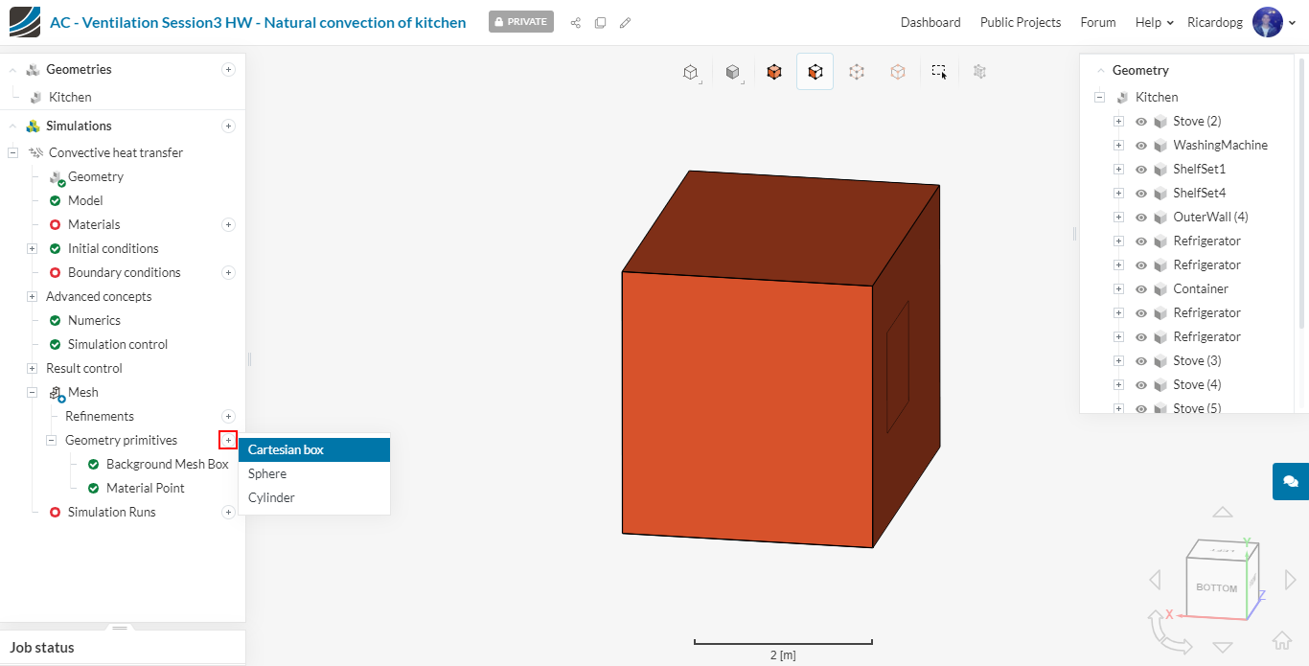Viewport: 1309px width, 666px height.
Task: Hide ShelfSet1 with eye icon
Action: (x=1141, y=170)
